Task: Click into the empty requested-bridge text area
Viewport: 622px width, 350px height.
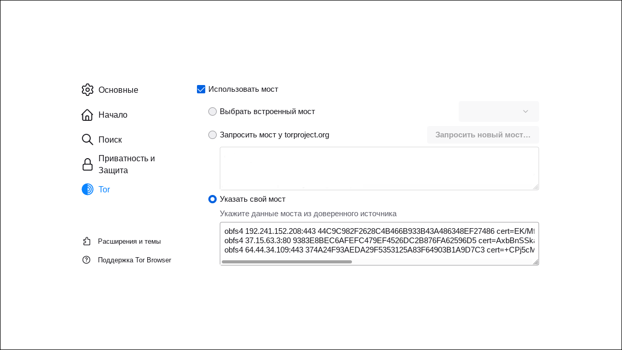Action: click(379, 168)
